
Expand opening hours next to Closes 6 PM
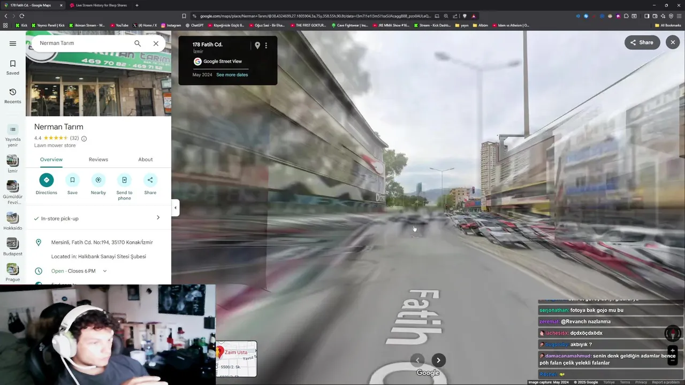coord(104,271)
